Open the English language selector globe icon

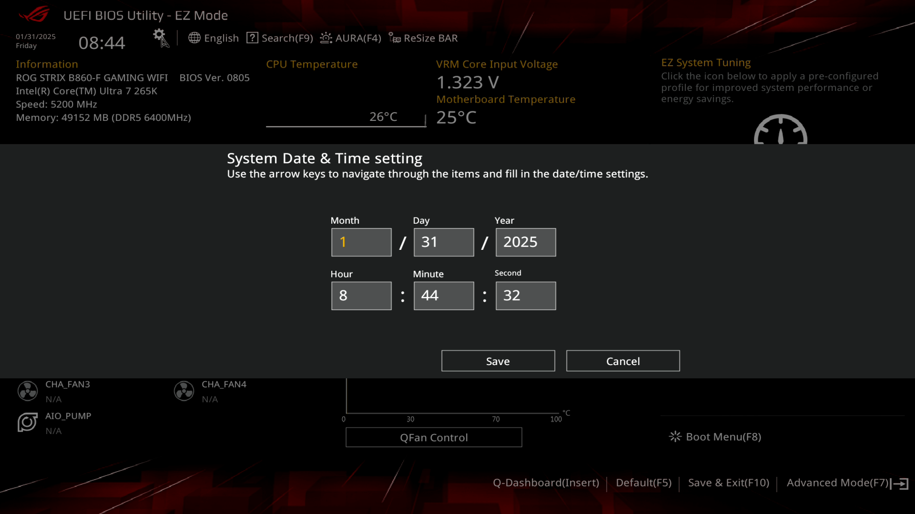point(194,38)
